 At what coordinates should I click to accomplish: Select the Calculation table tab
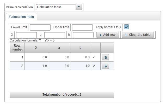[x=21, y=17]
